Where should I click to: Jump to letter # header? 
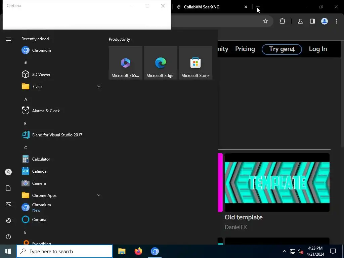point(26,63)
